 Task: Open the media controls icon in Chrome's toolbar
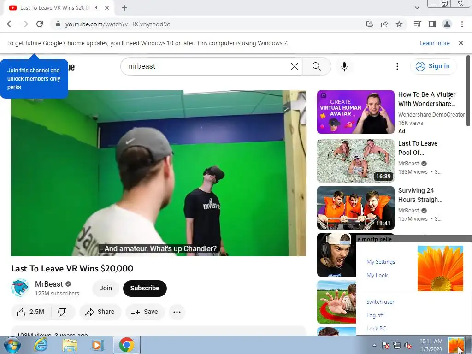pos(418,24)
